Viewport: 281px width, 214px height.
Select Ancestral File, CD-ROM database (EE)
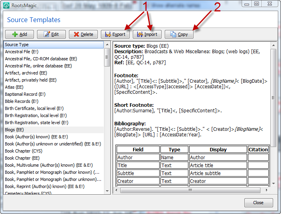pos(54,59)
